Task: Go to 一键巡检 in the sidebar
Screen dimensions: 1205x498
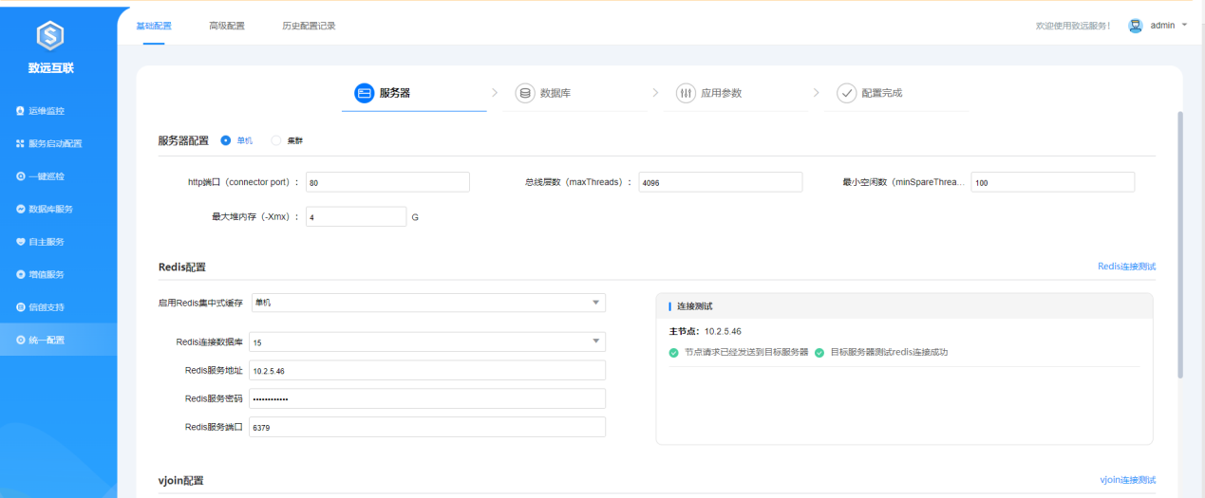Action: pyautogui.click(x=46, y=176)
